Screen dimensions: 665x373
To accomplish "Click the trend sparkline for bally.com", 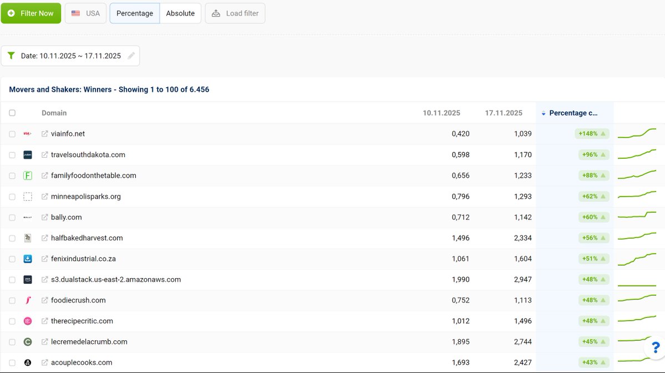I will pyautogui.click(x=637, y=215).
